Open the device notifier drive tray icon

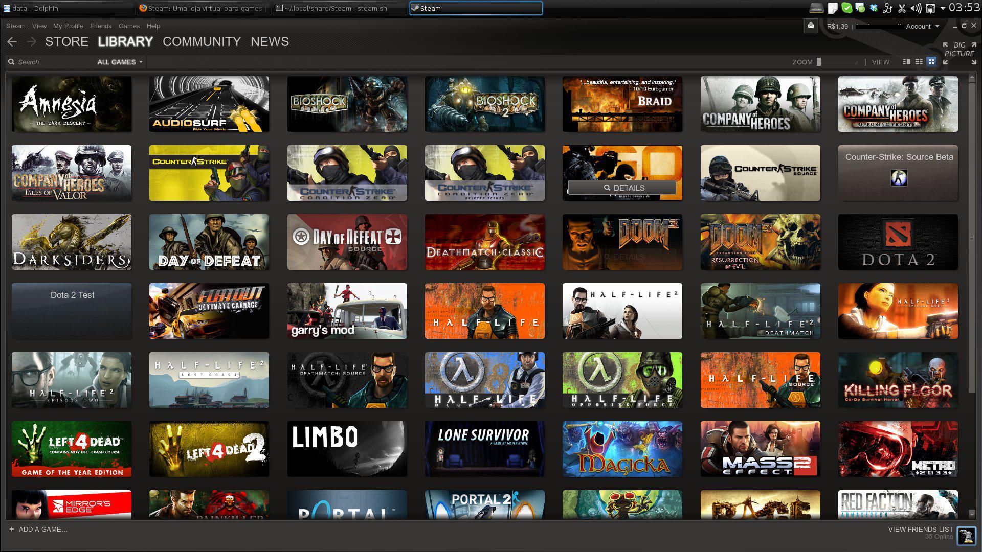[x=817, y=8]
